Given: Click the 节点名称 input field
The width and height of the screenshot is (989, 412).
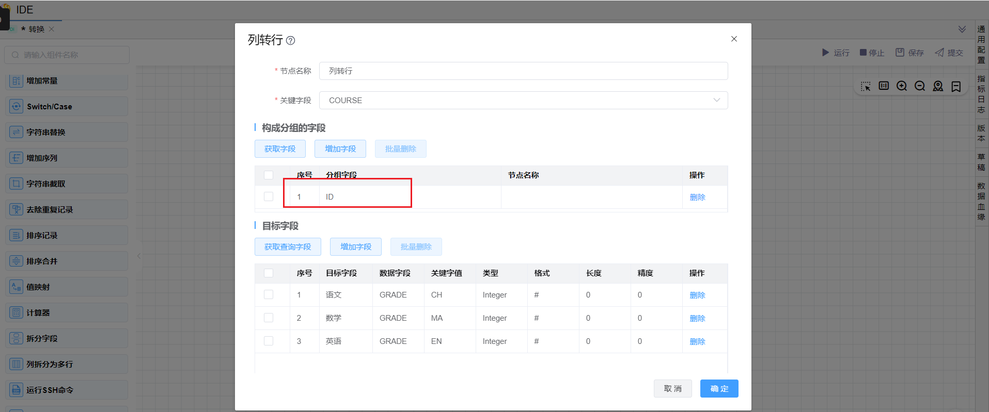Looking at the screenshot, I should (x=523, y=71).
